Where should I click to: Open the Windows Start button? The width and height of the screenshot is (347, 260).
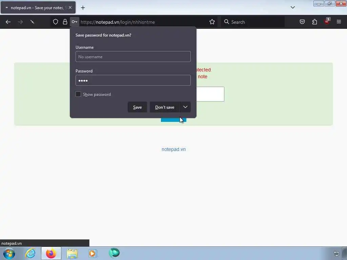tap(9, 253)
